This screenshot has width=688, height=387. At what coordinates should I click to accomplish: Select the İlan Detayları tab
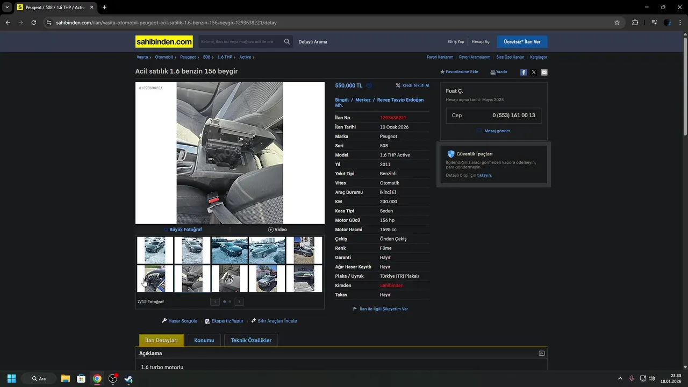pos(161,340)
